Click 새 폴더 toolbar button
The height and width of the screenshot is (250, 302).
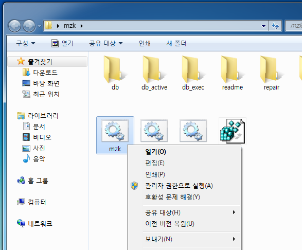(x=176, y=43)
